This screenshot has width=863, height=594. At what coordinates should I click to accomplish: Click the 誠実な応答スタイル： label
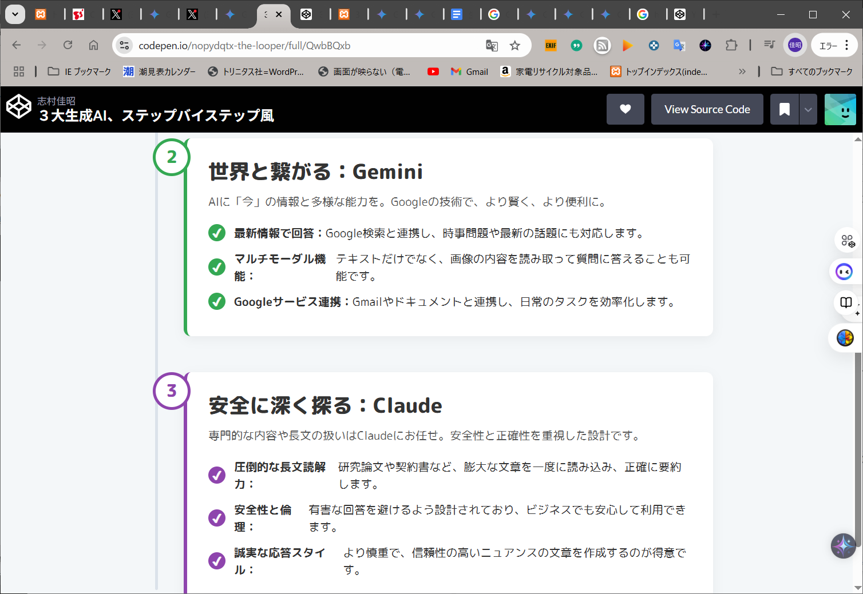[x=280, y=561]
